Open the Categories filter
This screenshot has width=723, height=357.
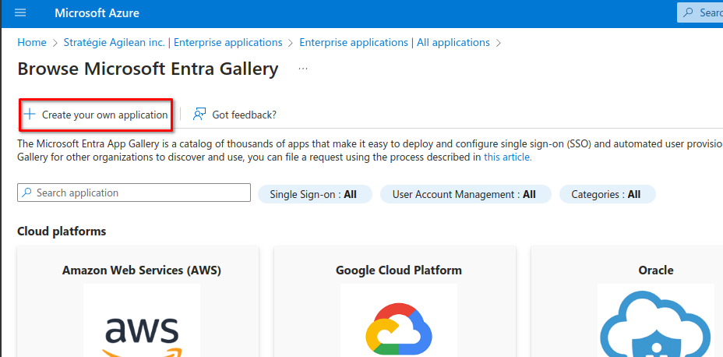point(607,194)
